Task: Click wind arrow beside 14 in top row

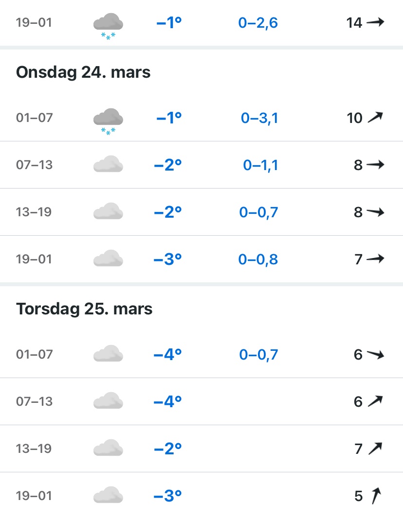Action: click(x=375, y=22)
